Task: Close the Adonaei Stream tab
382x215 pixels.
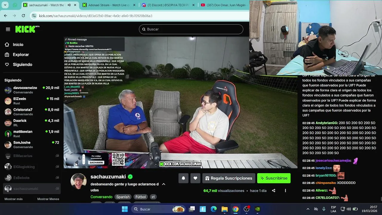Action: point(134,5)
